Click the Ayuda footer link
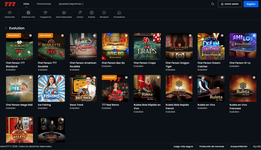The height and width of the screenshot is (150, 261). [x=257, y=146]
